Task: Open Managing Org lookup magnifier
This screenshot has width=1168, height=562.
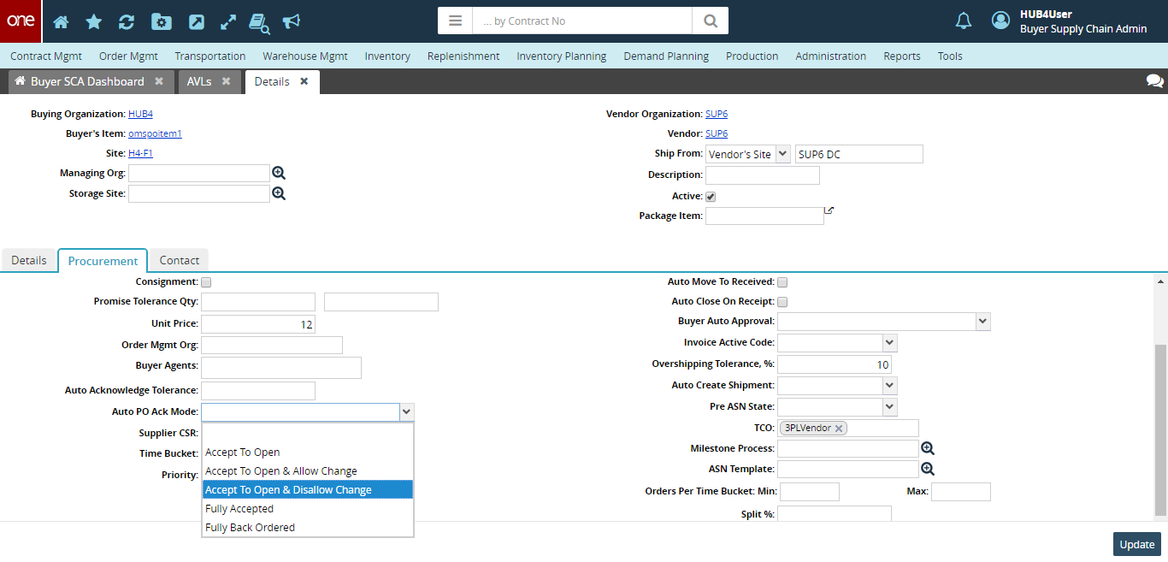Action: pos(279,173)
